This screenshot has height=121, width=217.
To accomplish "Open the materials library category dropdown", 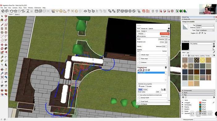I will tap(201, 56).
